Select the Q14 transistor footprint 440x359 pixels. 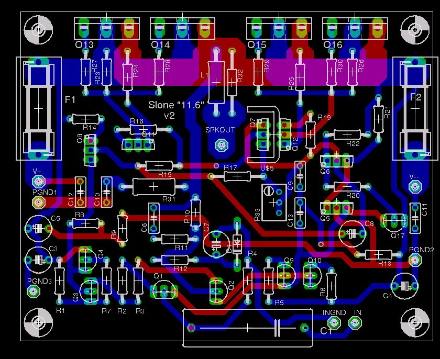(x=182, y=28)
